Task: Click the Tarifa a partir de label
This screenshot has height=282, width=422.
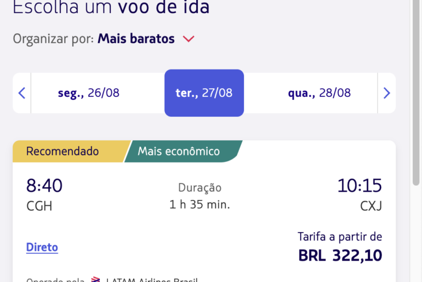Action: (340, 237)
